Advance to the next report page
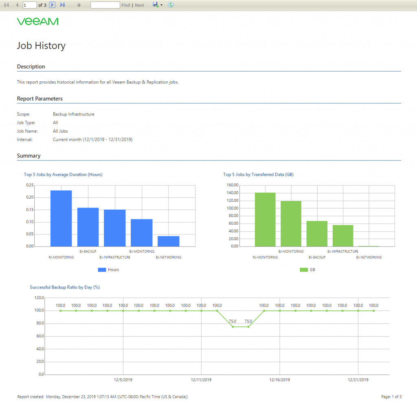Viewport: 417px width, 407px height. (x=53, y=5)
